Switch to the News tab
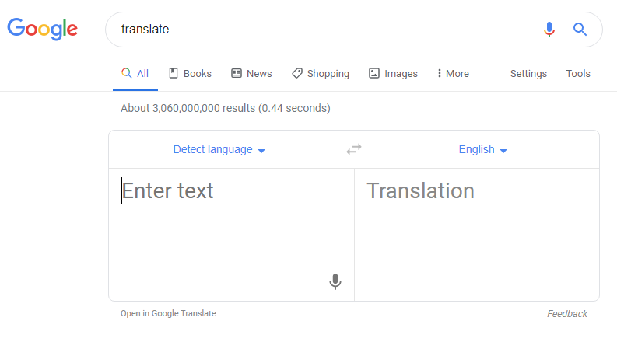The image size is (617, 342). (251, 74)
